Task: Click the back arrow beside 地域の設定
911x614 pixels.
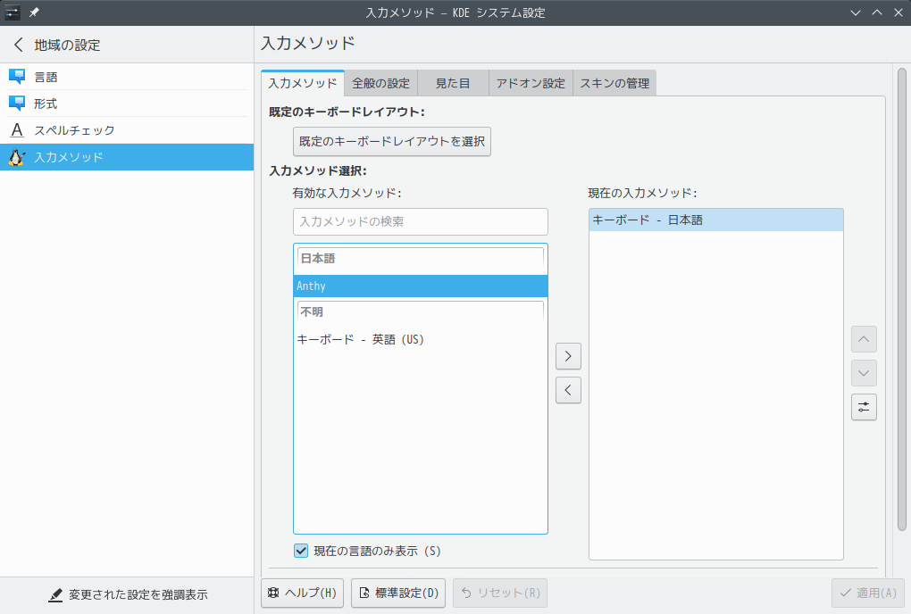Action: coord(19,45)
